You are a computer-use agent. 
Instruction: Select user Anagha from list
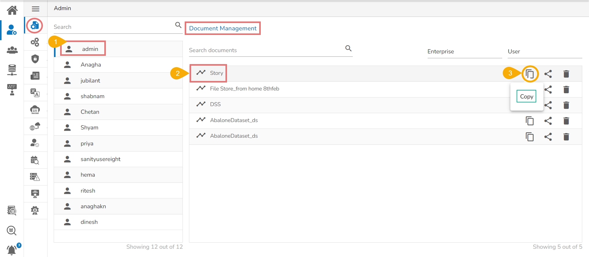pyautogui.click(x=91, y=65)
